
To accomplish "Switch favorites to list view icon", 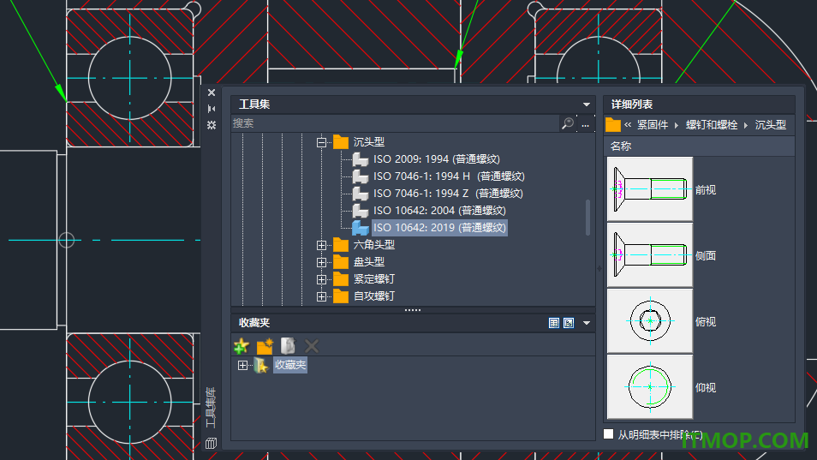I will (554, 323).
